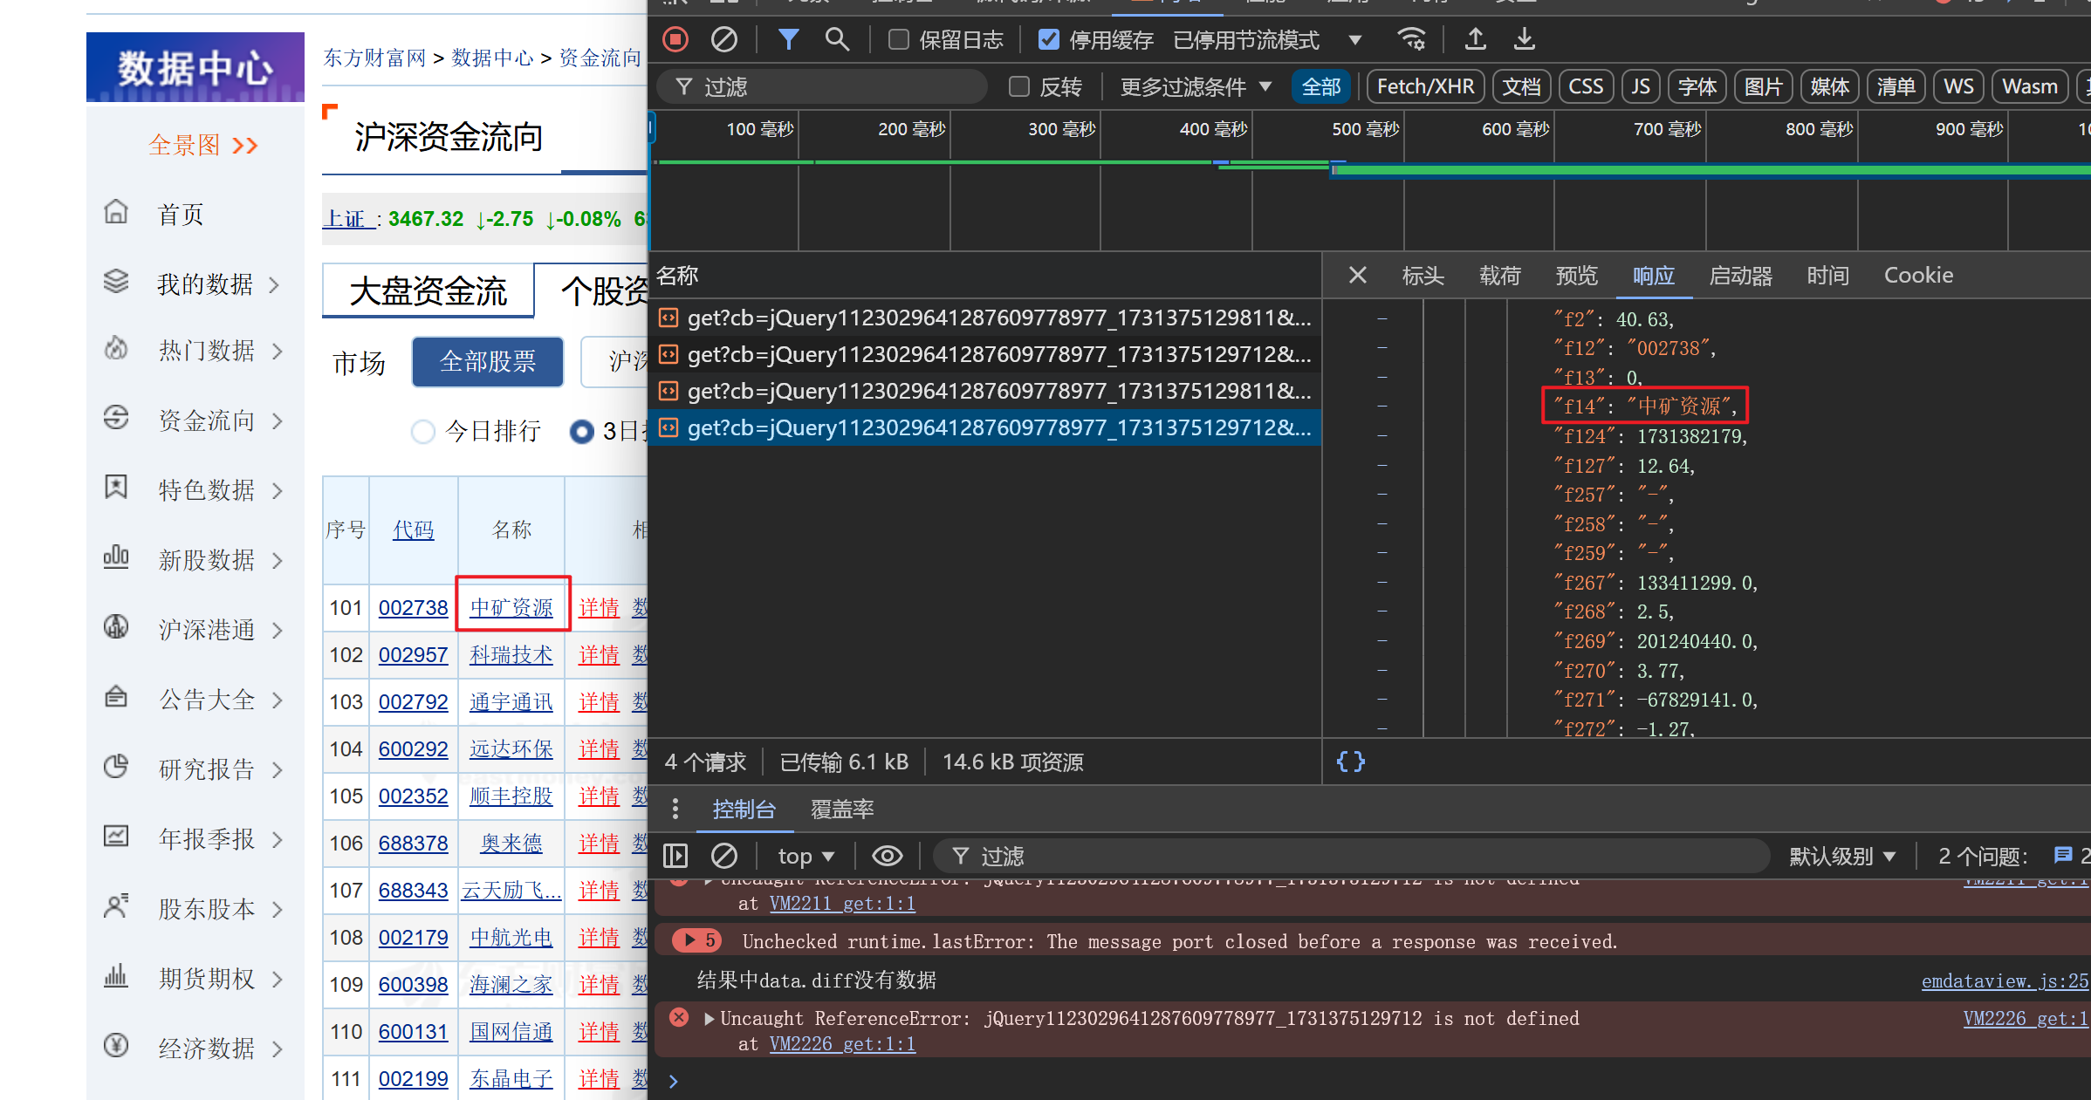Click the export HAR download icon
This screenshot has height=1100, width=2091.
[x=1524, y=39]
